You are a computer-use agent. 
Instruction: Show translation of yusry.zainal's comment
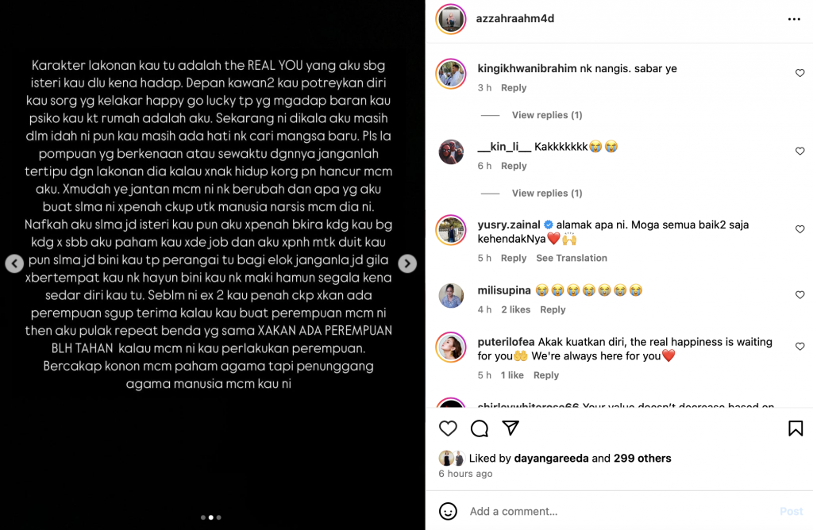[572, 258]
